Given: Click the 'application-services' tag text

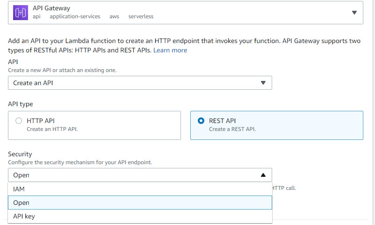Looking at the screenshot, I should point(75,16).
